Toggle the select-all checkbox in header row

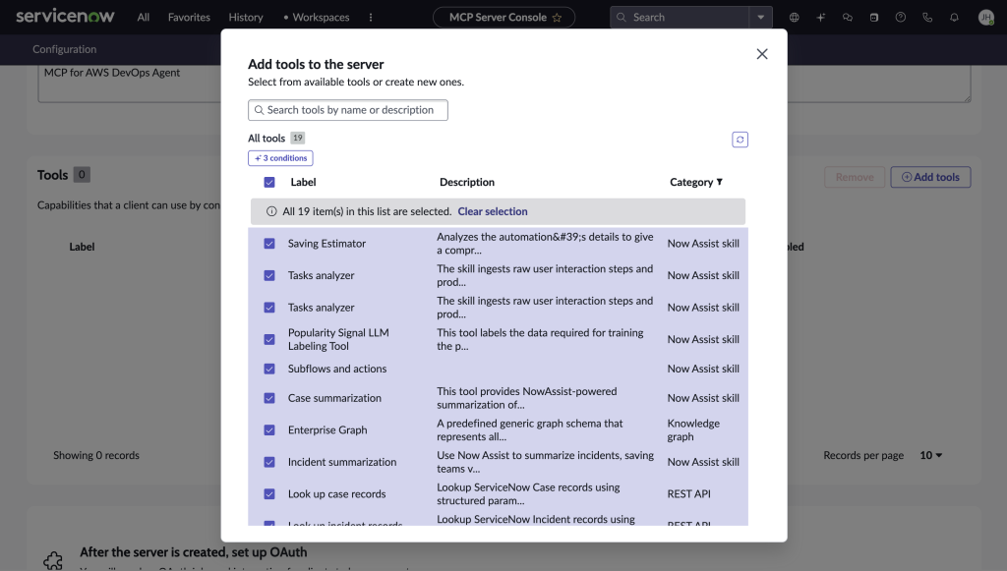pyautogui.click(x=269, y=182)
